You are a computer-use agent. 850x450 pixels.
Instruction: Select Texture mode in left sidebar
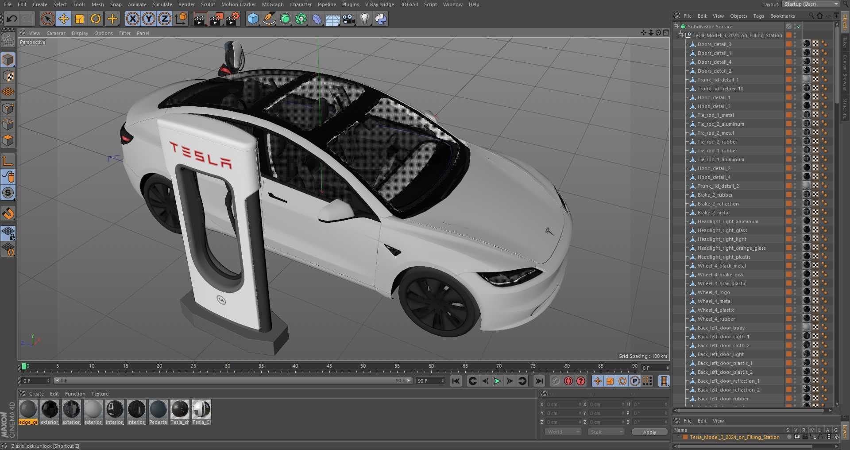pyautogui.click(x=8, y=76)
